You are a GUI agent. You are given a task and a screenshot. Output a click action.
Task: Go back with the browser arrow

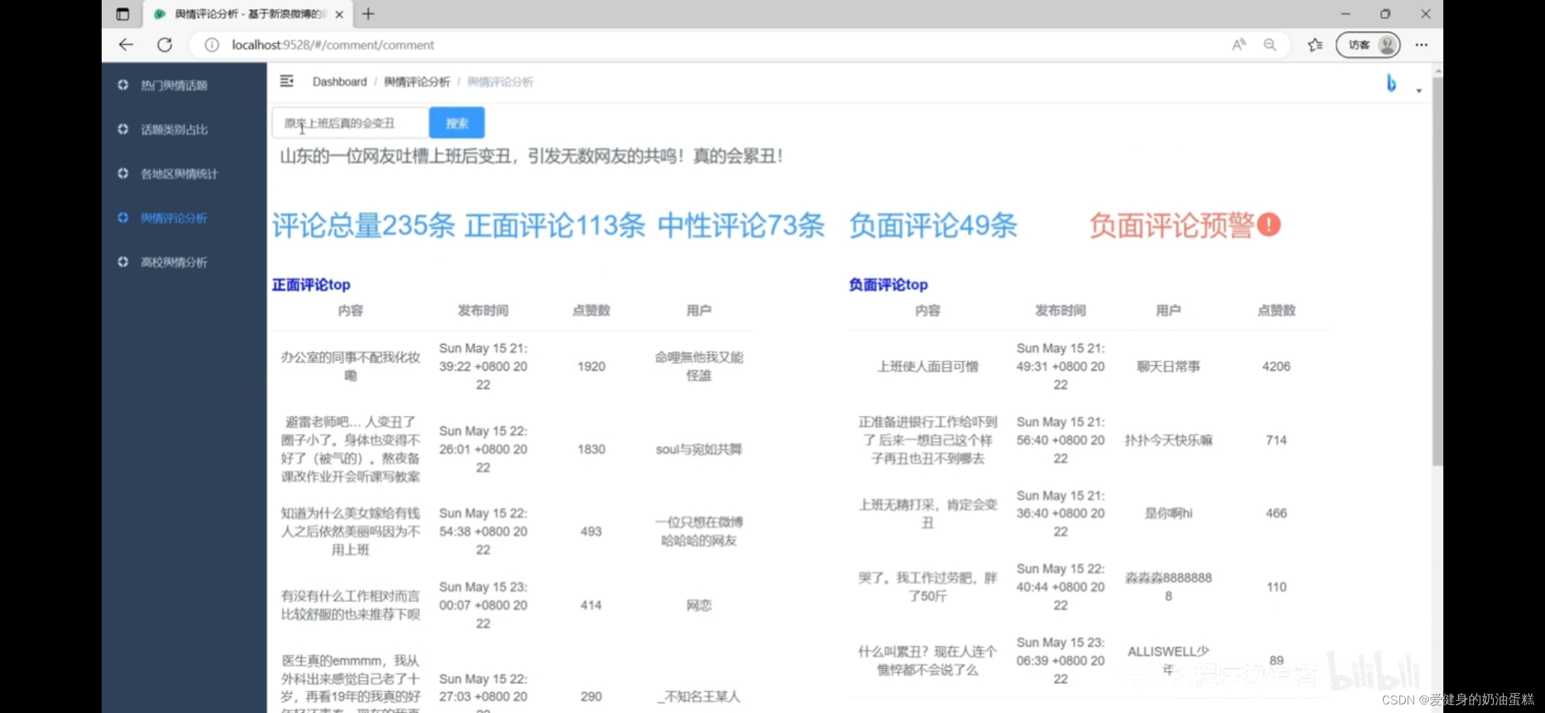click(126, 45)
